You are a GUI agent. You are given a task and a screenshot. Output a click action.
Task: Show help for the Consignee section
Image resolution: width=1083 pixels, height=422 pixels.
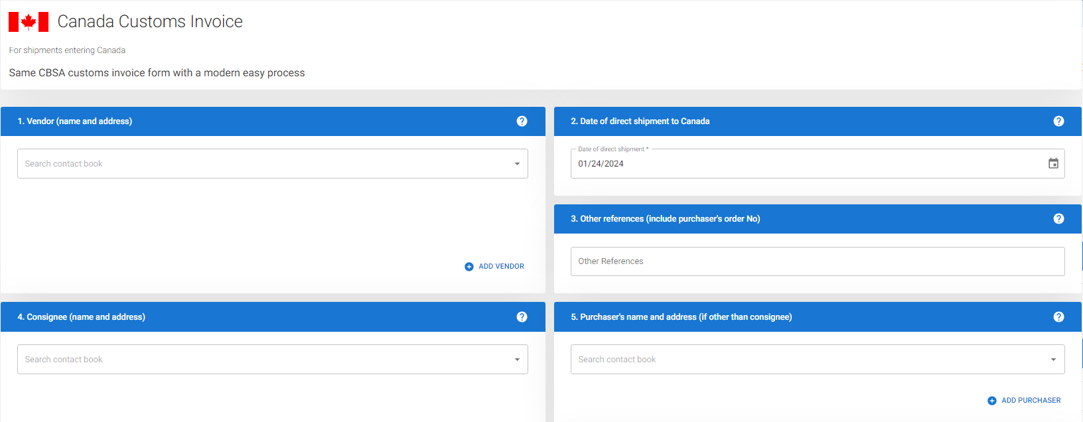click(522, 317)
